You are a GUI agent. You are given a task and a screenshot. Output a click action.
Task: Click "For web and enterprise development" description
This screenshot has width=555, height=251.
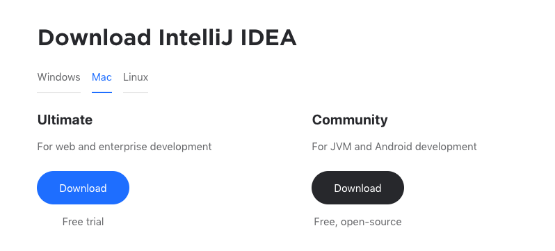(124, 147)
